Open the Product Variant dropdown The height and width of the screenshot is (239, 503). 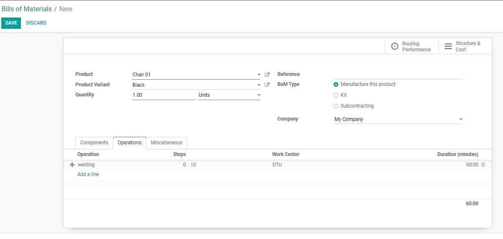(259, 85)
